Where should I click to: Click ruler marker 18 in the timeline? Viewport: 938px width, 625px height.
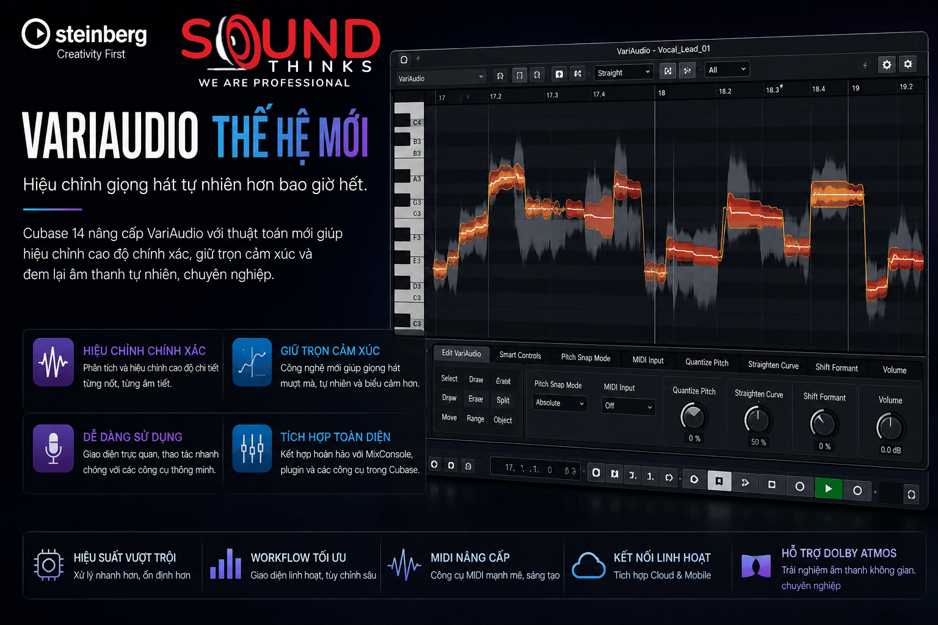click(661, 93)
